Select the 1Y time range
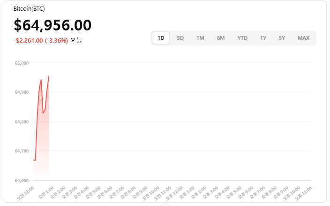Image resolution: width=330 pixels, height=206 pixels. point(263,38)
